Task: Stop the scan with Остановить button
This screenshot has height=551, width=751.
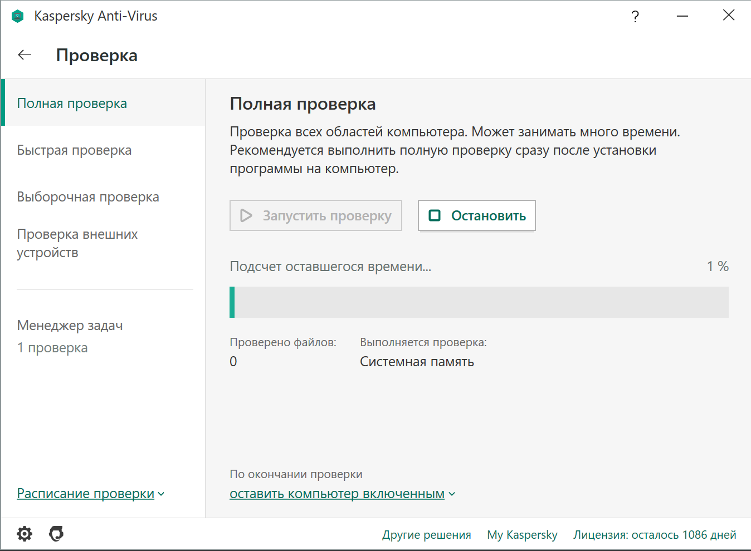Action: click(477, 215)
